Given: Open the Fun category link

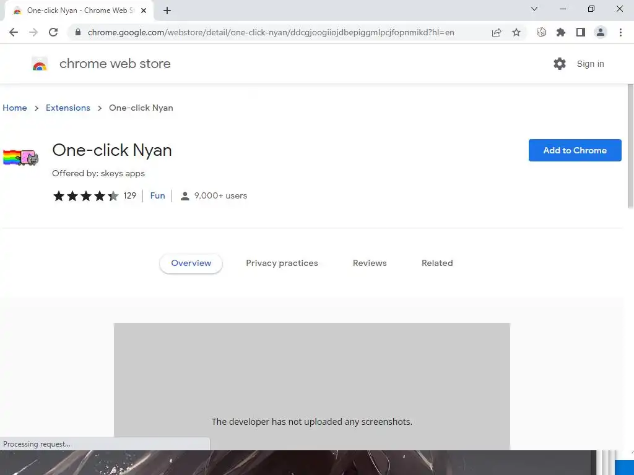Looking at the screenshot, I should (x=158, y=195).
